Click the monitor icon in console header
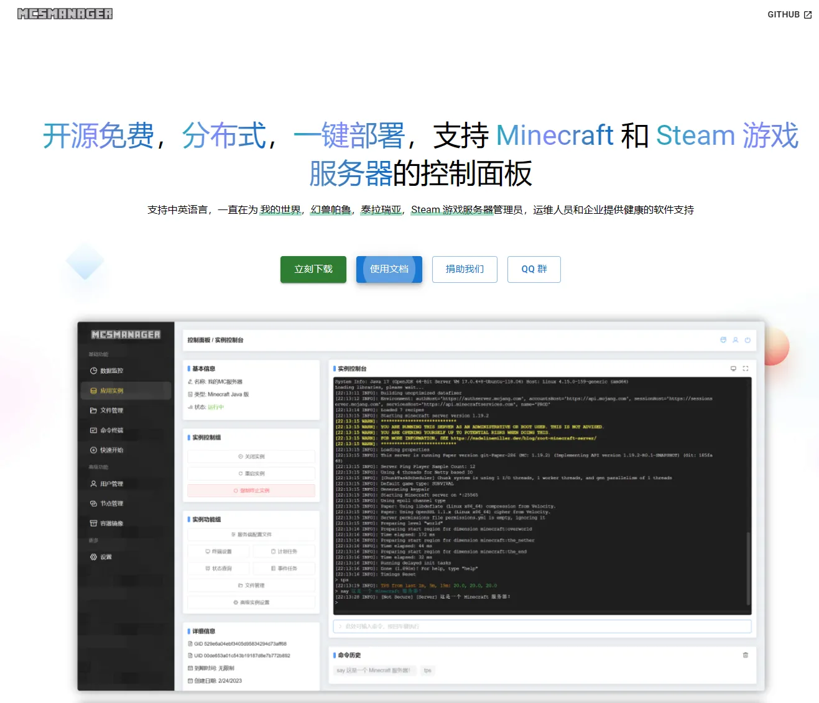 tap(733, 369)
